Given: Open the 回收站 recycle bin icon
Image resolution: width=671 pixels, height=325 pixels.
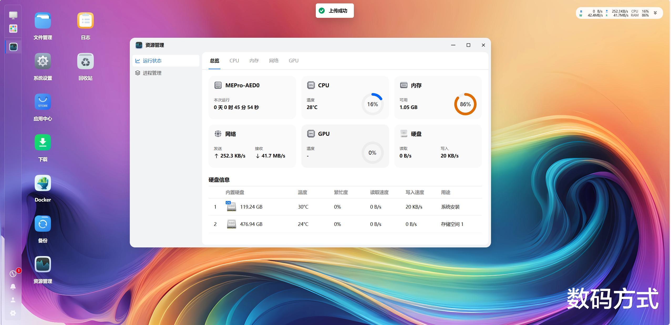Looking at the screenshot, I should (x=85, y=61).
